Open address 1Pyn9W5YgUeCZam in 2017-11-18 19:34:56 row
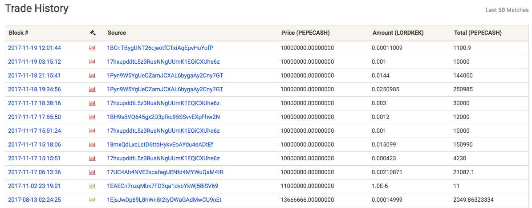Screen dimensions: 532x208 coord(165,89)
